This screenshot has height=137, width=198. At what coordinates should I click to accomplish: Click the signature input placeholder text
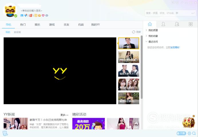(31, 11)
